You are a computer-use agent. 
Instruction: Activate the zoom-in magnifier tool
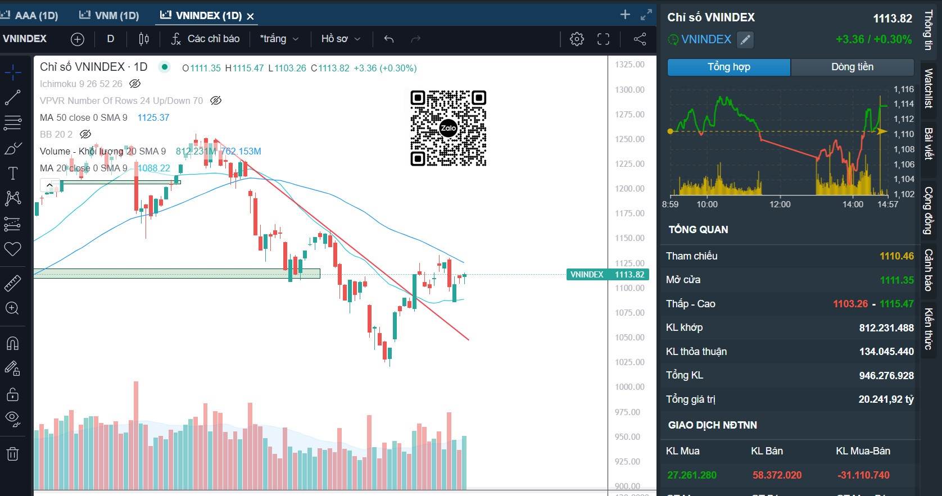click(x=12, y=308)
